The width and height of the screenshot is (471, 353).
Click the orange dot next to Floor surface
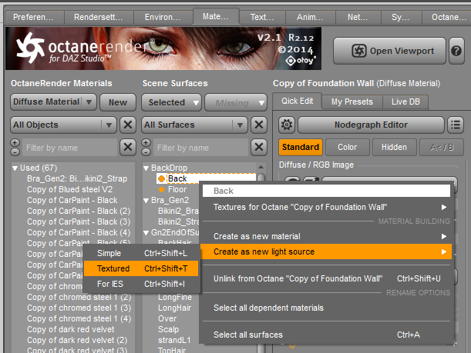coord(161,189)
